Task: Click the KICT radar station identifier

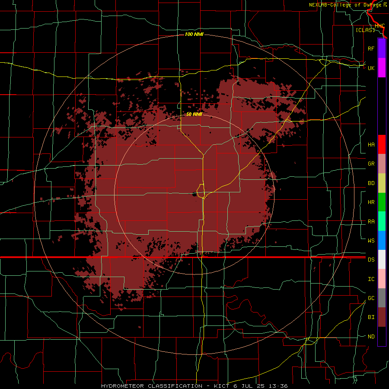Action: pyautogui.click(x=222, y=386)
